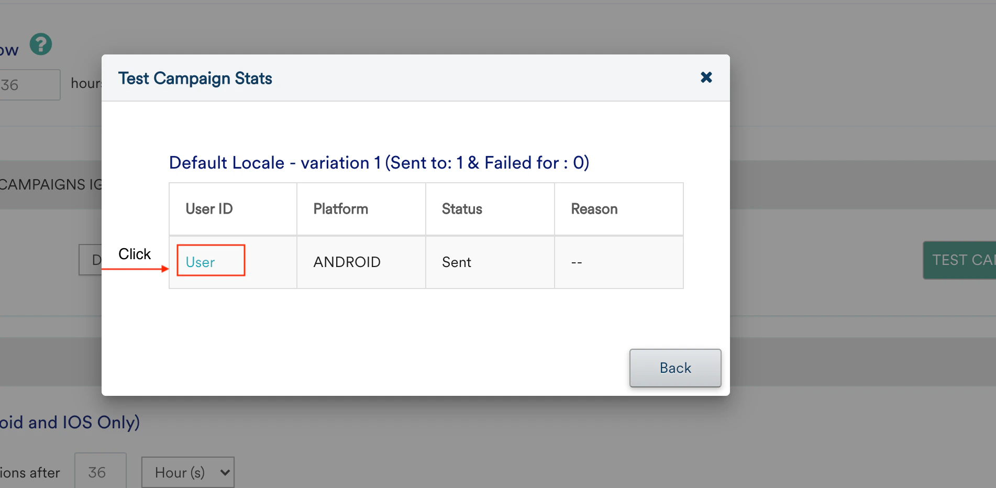Click the dropdown arrow on Hour (s) select
The image size is (996, 488).
225,472
